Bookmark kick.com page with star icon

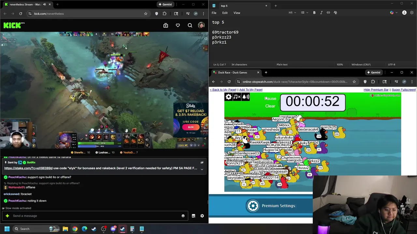tap(146, 14)
